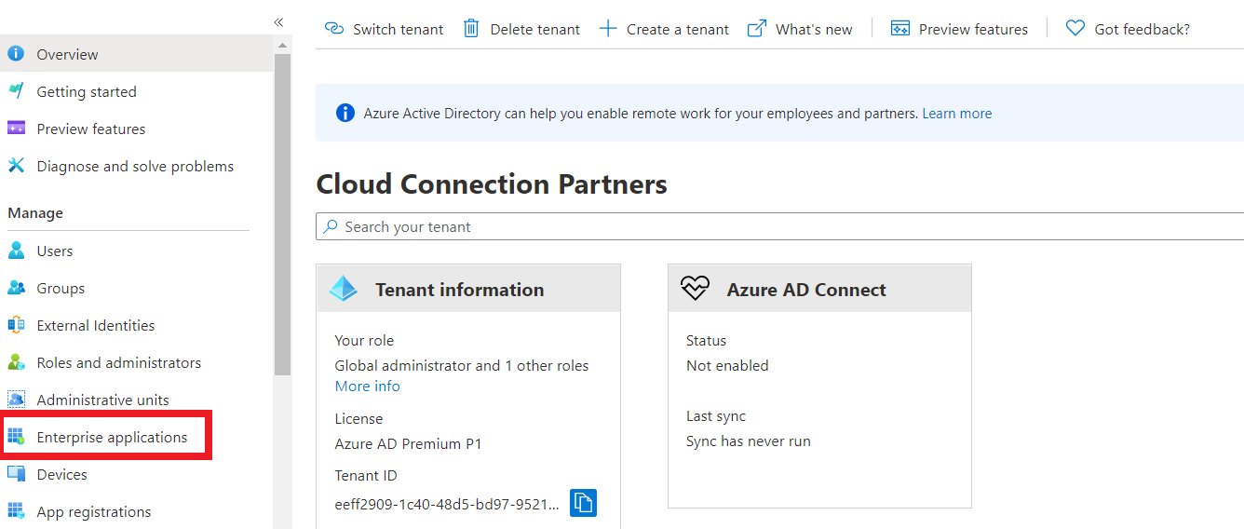Click the Search your tenant field
The height and width of the screenshot is (529, 1244).
coord(780,226)
